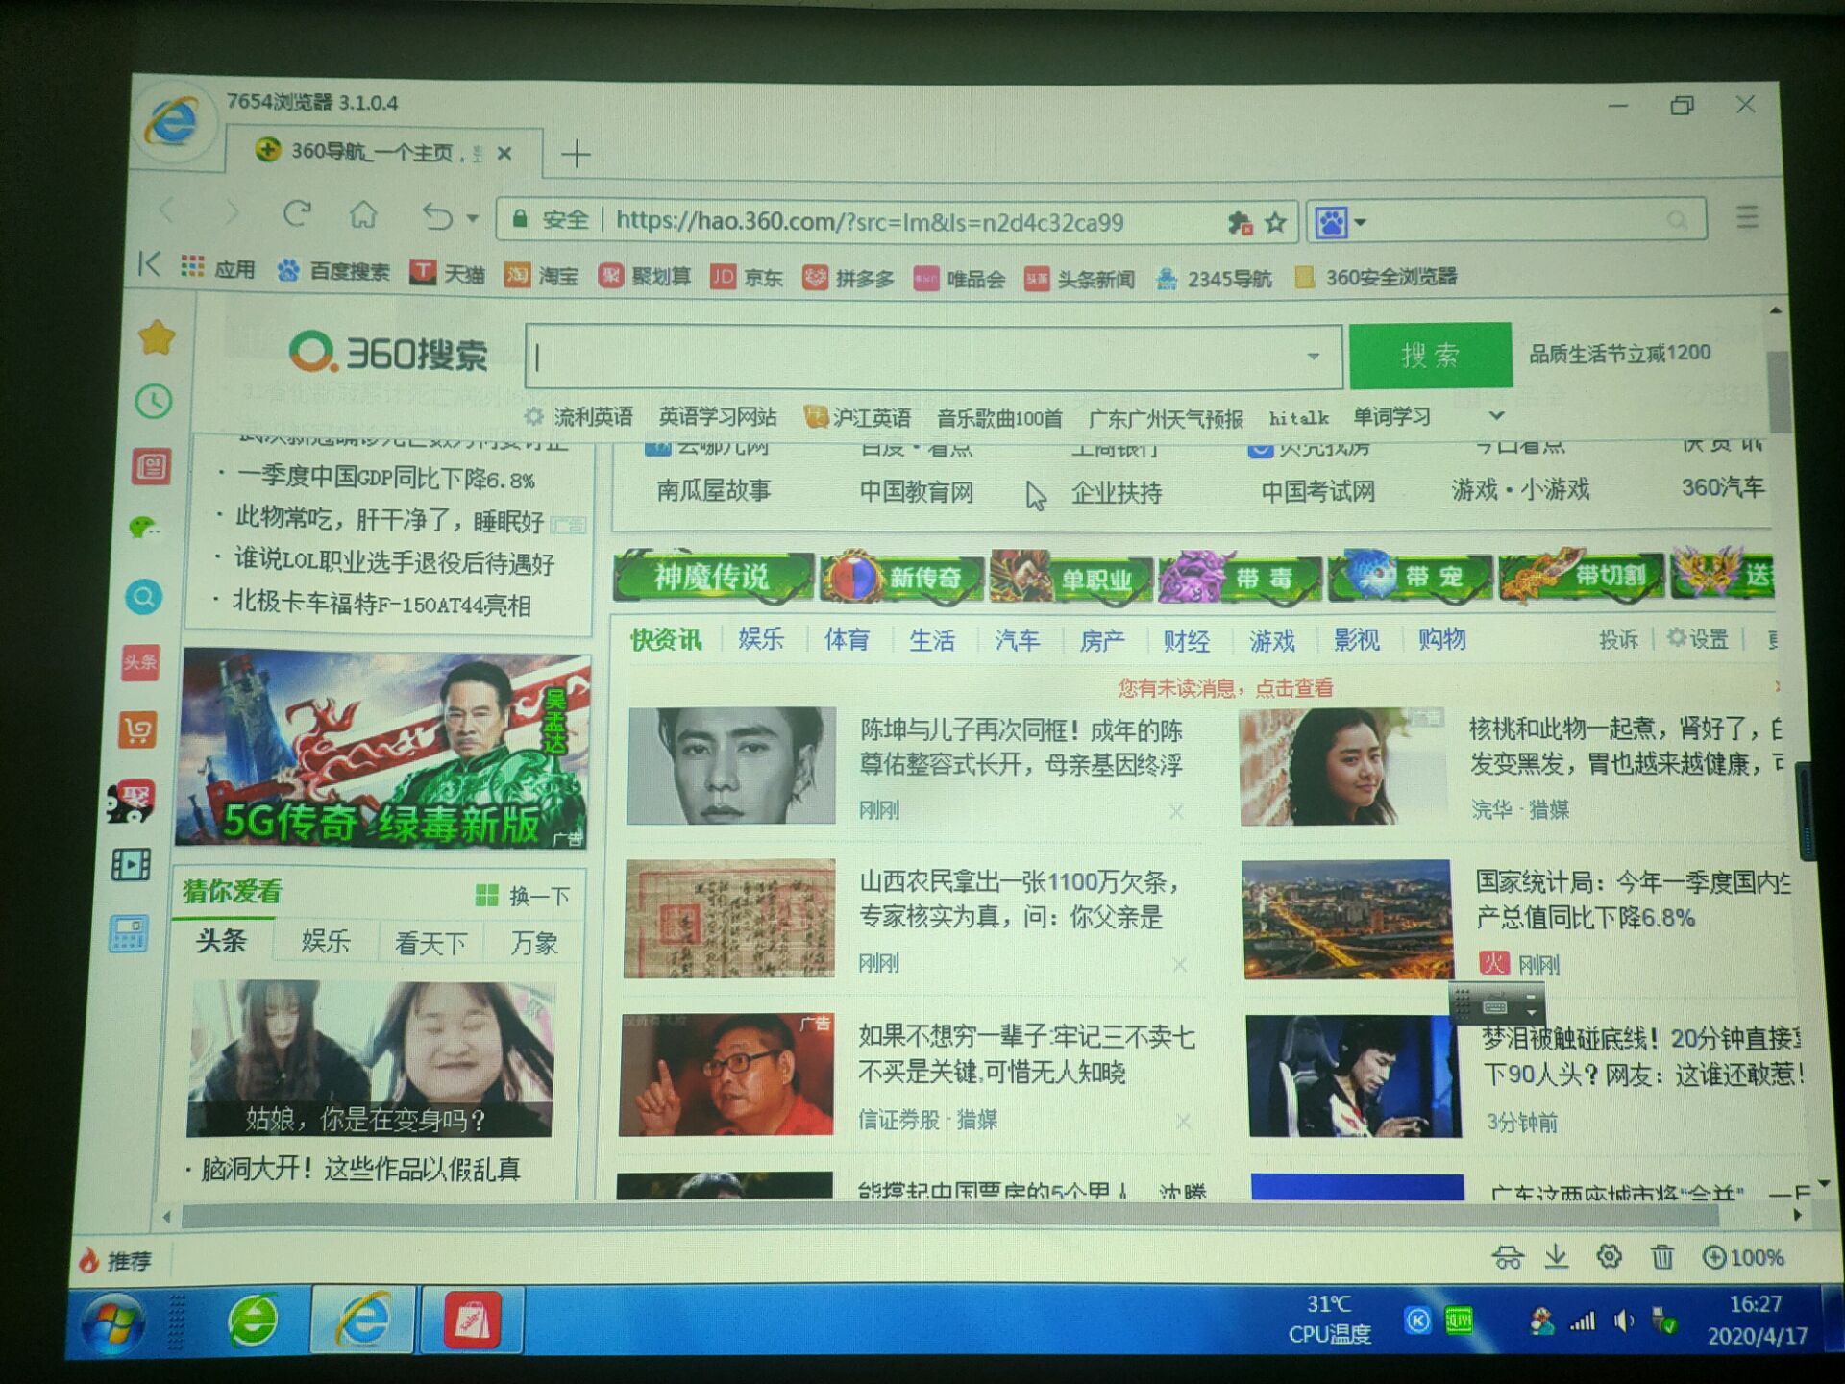
Task: Collapse the bookmarks bar arrow icon
Action: [149, 263]
